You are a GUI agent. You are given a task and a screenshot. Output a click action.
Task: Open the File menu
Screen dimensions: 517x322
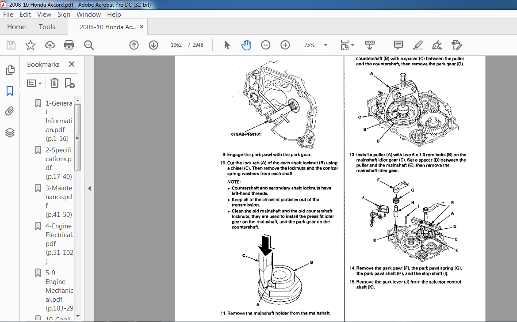click(x=8, y=15)
